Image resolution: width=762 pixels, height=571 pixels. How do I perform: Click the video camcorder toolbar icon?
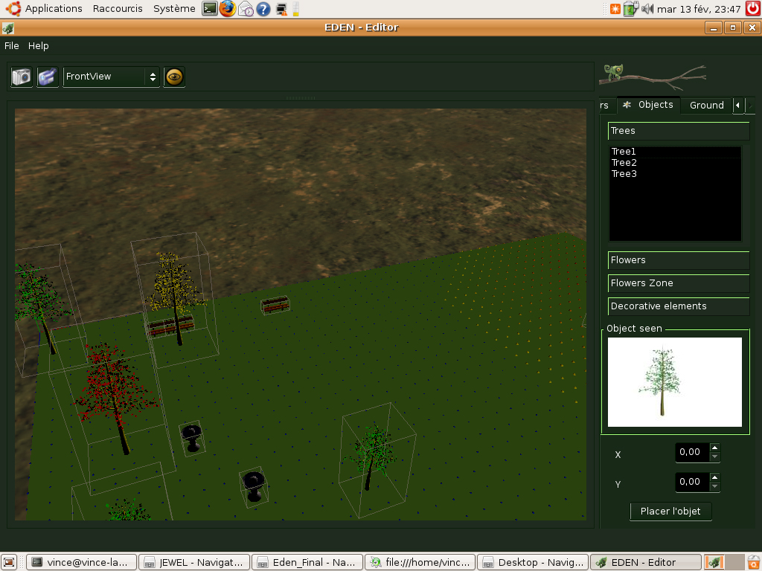coord(48,77)
